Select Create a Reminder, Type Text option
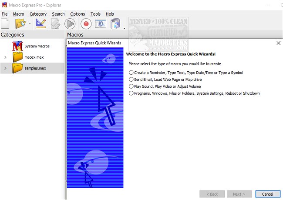The width and height of the screenshot is (283, 200). click(x=186, y=73)
